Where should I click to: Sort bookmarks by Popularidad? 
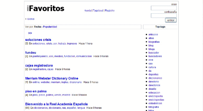50,27
